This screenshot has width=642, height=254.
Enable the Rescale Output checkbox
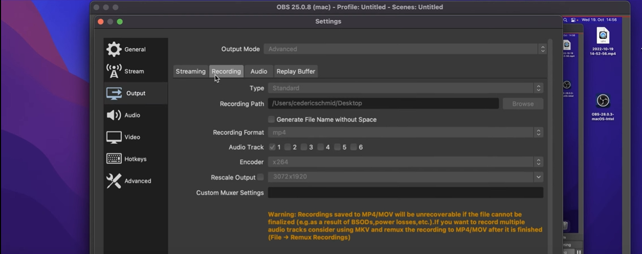pos(260,177)
